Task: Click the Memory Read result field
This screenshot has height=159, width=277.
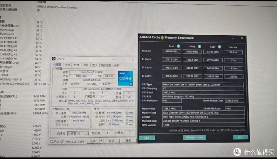Action: point(172,51)
